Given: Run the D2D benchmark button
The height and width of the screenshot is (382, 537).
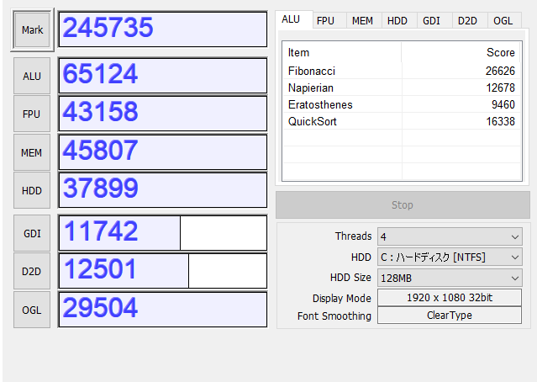Looking at the screenshot, I should (x=32, y=271).
